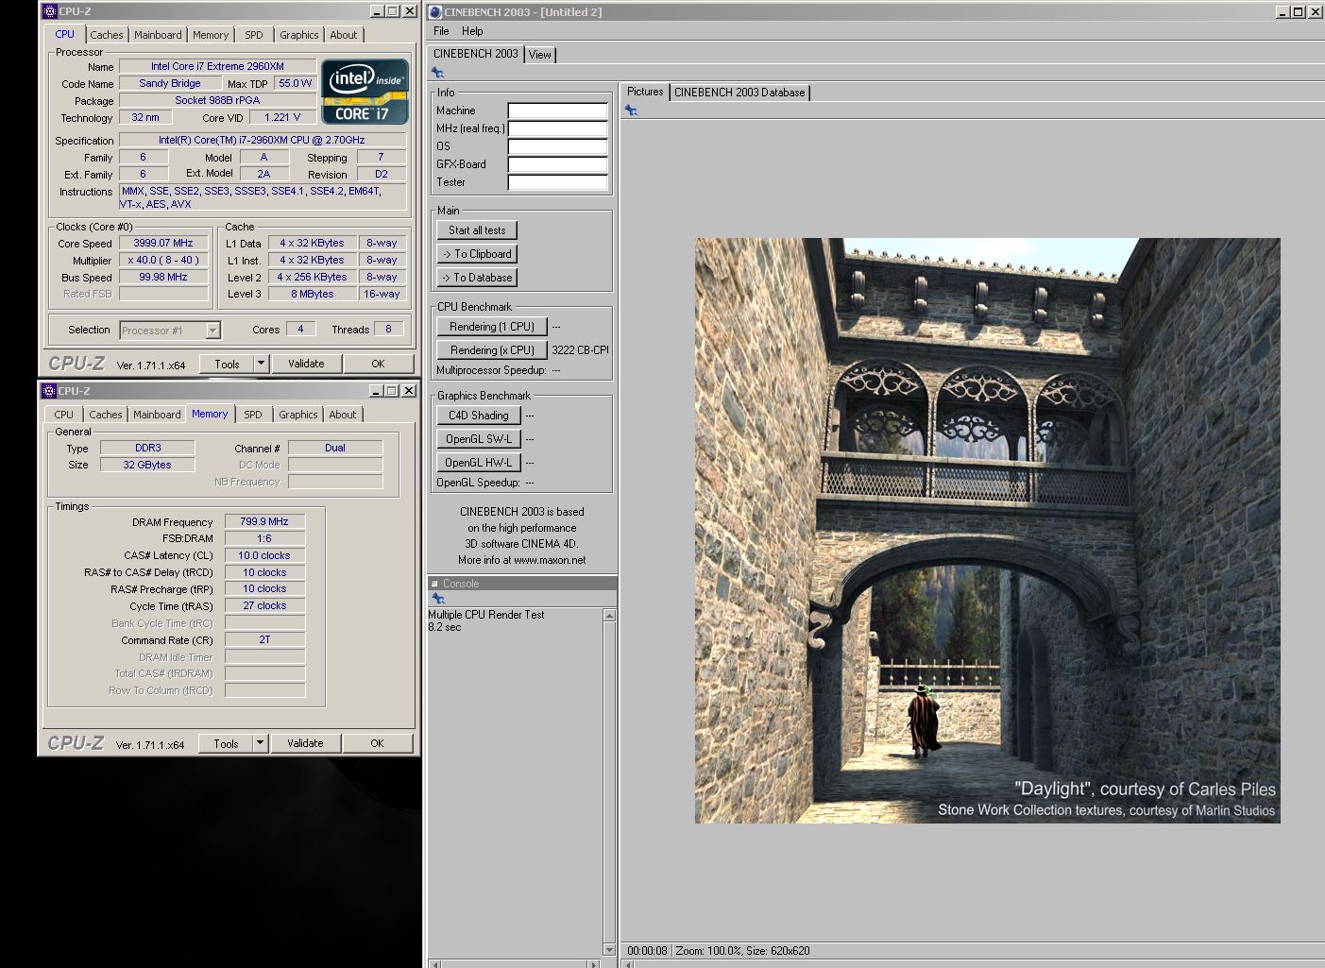The width and height of the screenshot is (1325, 968).
Task: Click memory Size value 32 GBytes
Action: pyautogui.click(x=147, y=465)
